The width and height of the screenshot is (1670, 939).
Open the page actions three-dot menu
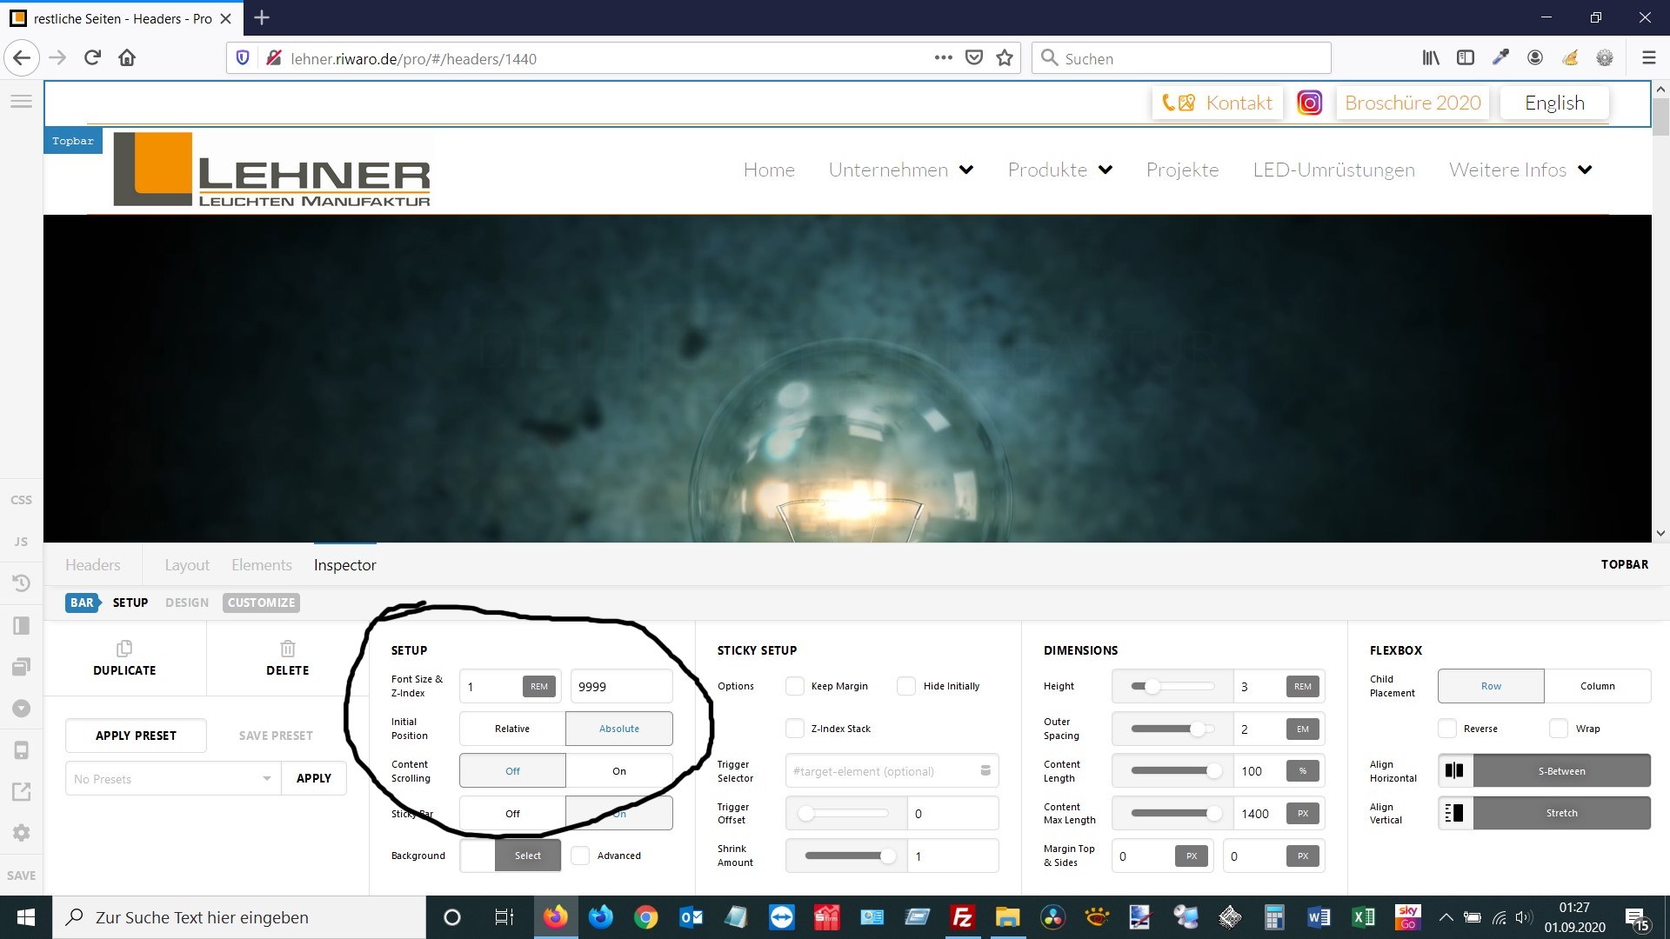944,58
